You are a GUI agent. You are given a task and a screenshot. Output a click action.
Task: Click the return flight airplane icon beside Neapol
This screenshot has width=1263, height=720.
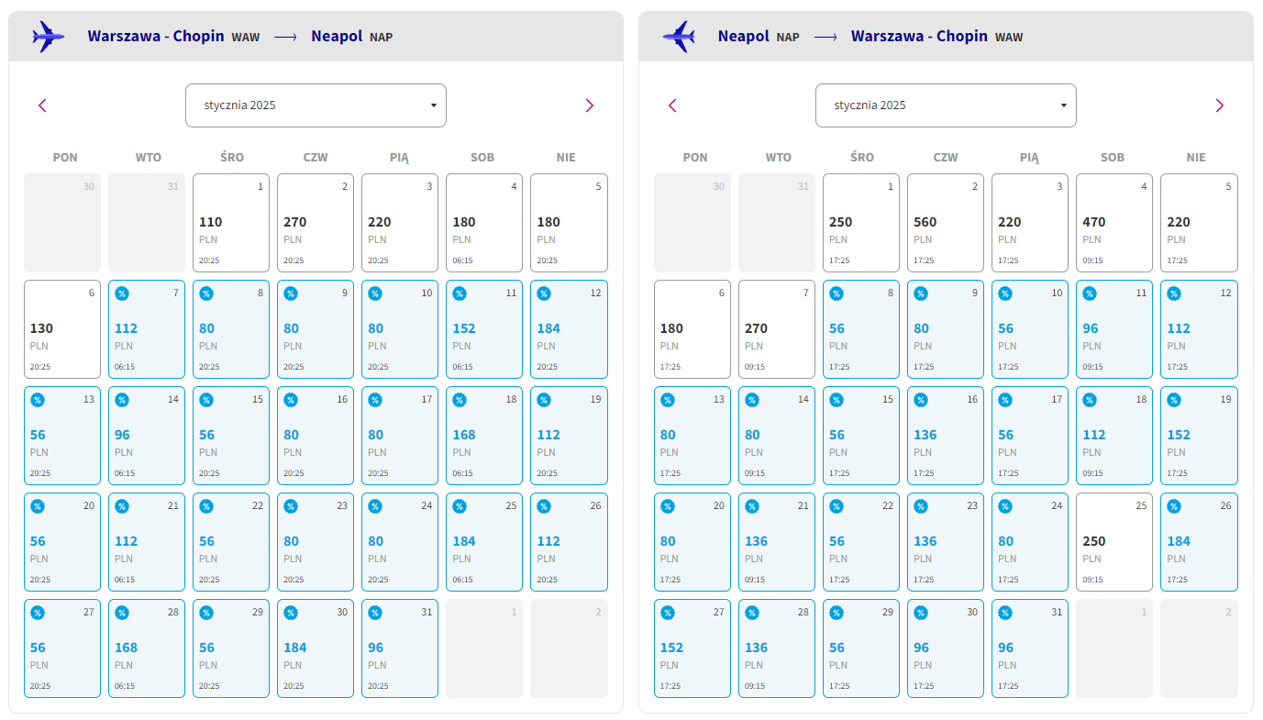(x=678, y=37)
